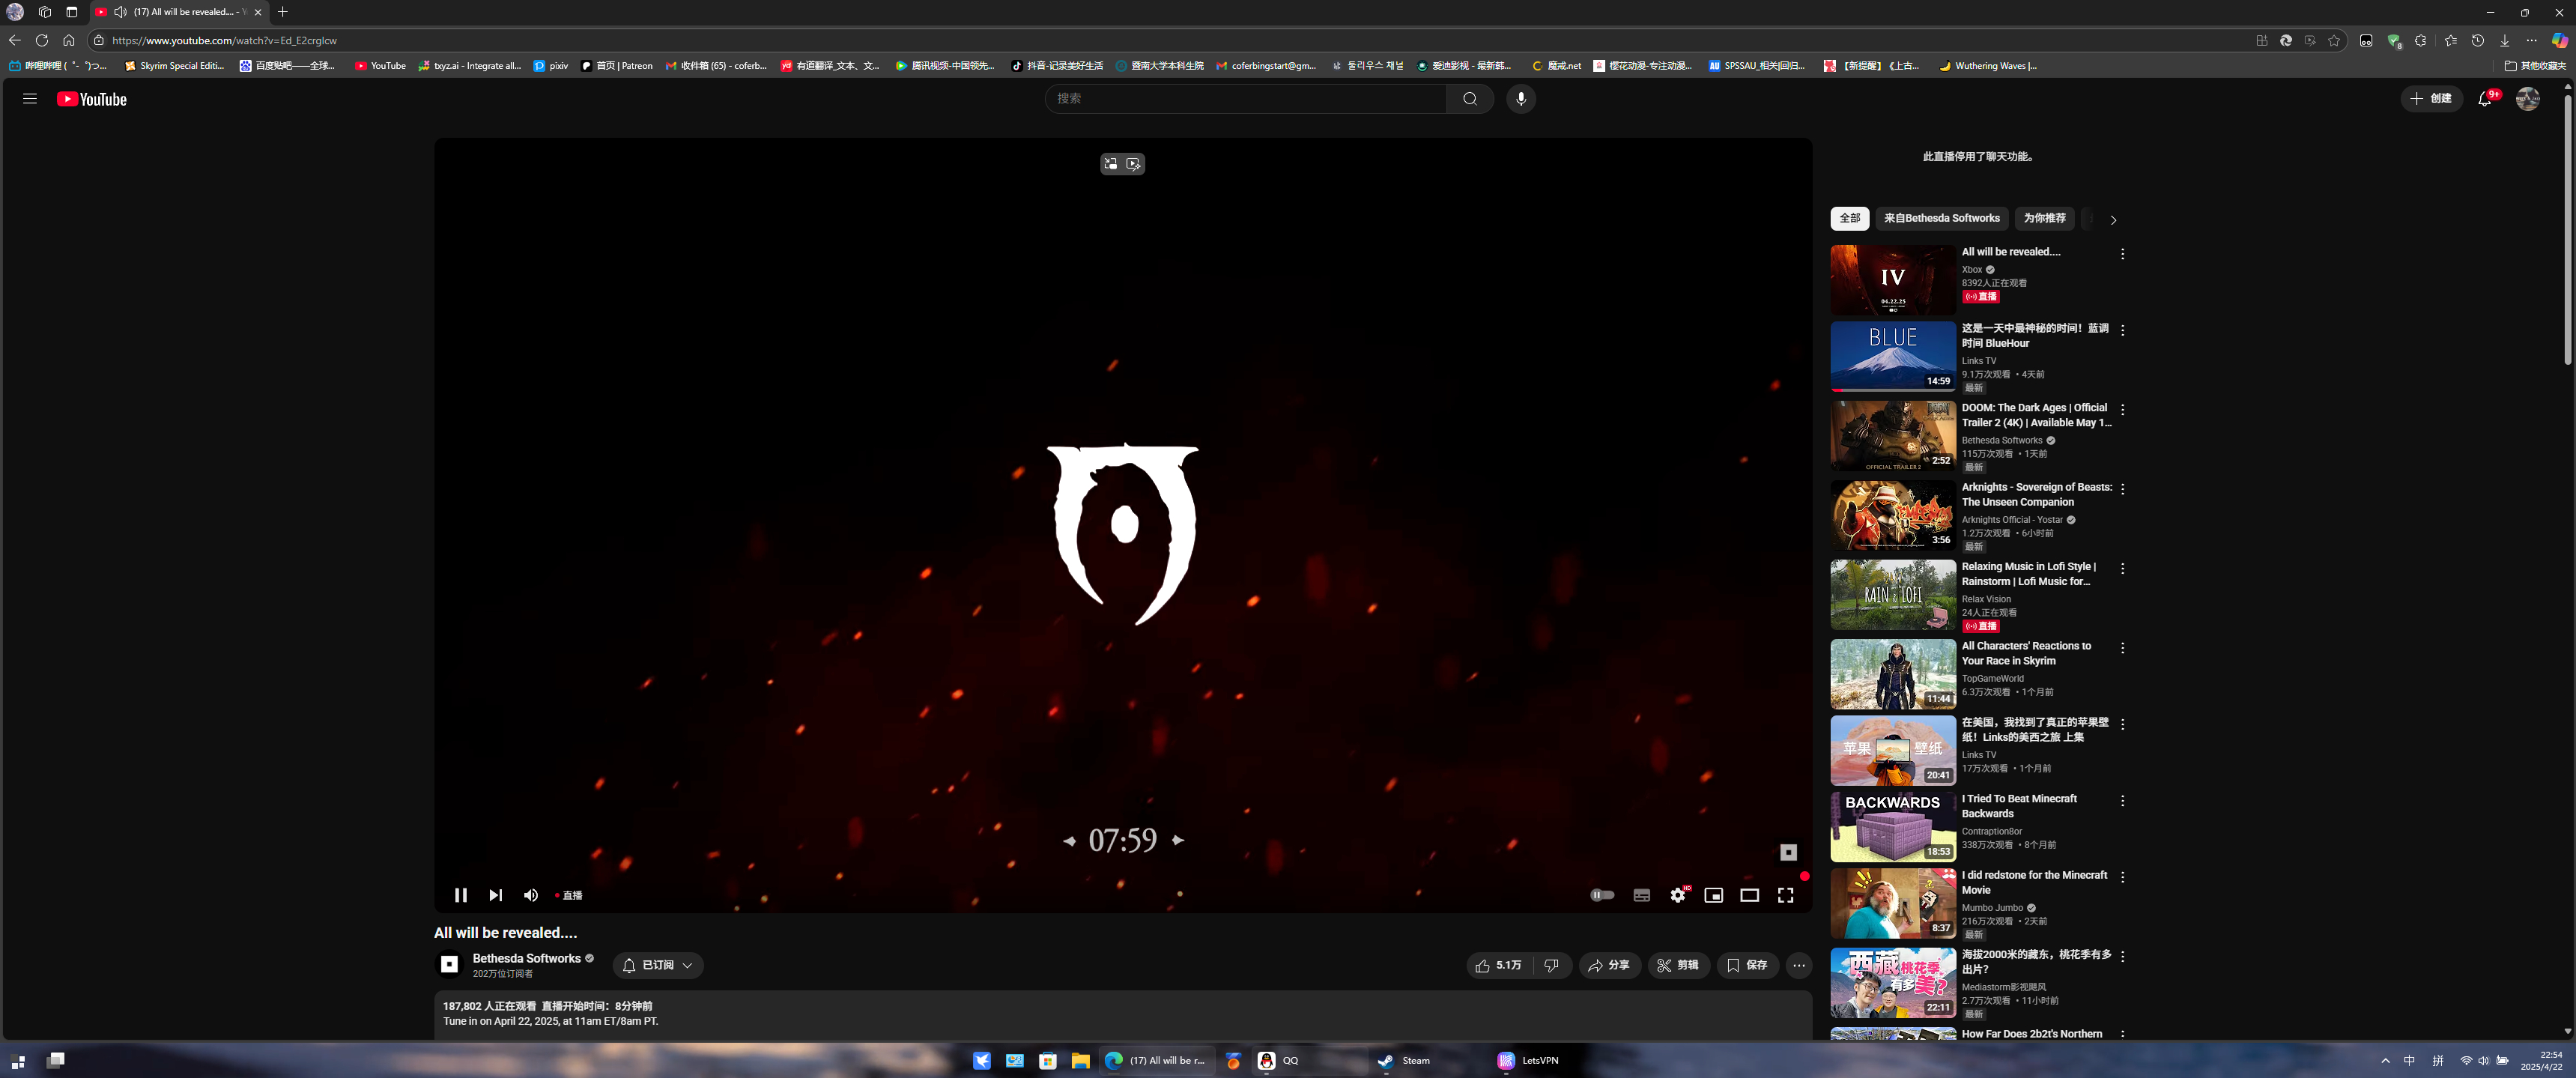Image resolution: width=2576 pixels, height=1078 pixels.
Task: Open the 创建 create button
Action: pyautogui.click(x=2431, y=98)
